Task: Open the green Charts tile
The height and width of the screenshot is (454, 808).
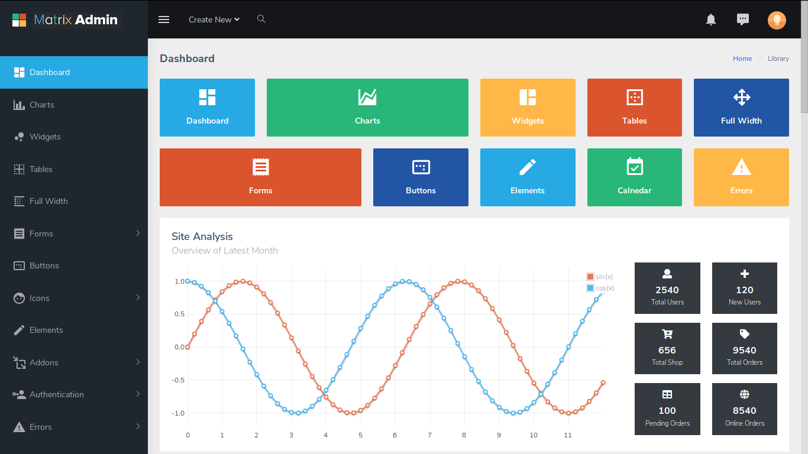Action: [367, 108]
